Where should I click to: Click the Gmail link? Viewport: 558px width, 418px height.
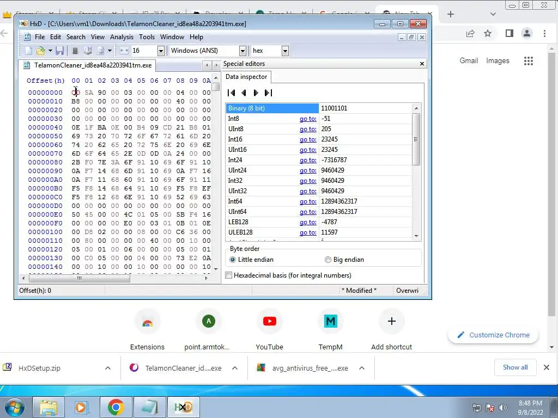[x=468, y=61]
